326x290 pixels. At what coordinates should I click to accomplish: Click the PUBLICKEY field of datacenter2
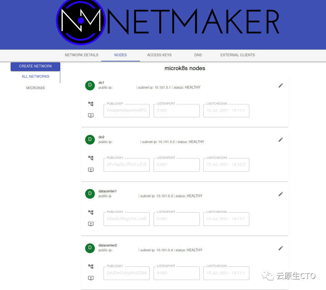point(127,273)
